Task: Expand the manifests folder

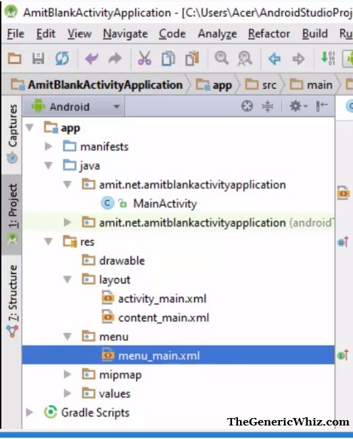Action: (x=48, y=146)
